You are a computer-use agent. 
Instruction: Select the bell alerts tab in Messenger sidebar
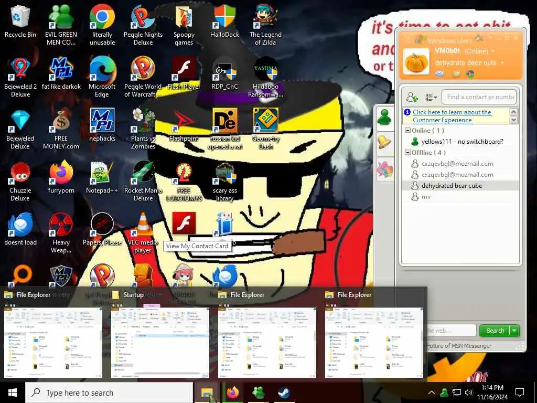[384, 143]
